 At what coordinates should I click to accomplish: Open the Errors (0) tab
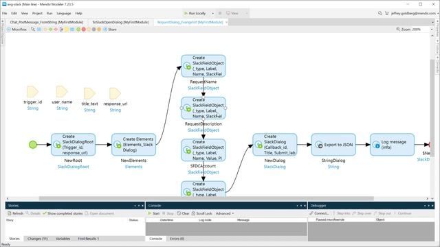coord(177,239)
